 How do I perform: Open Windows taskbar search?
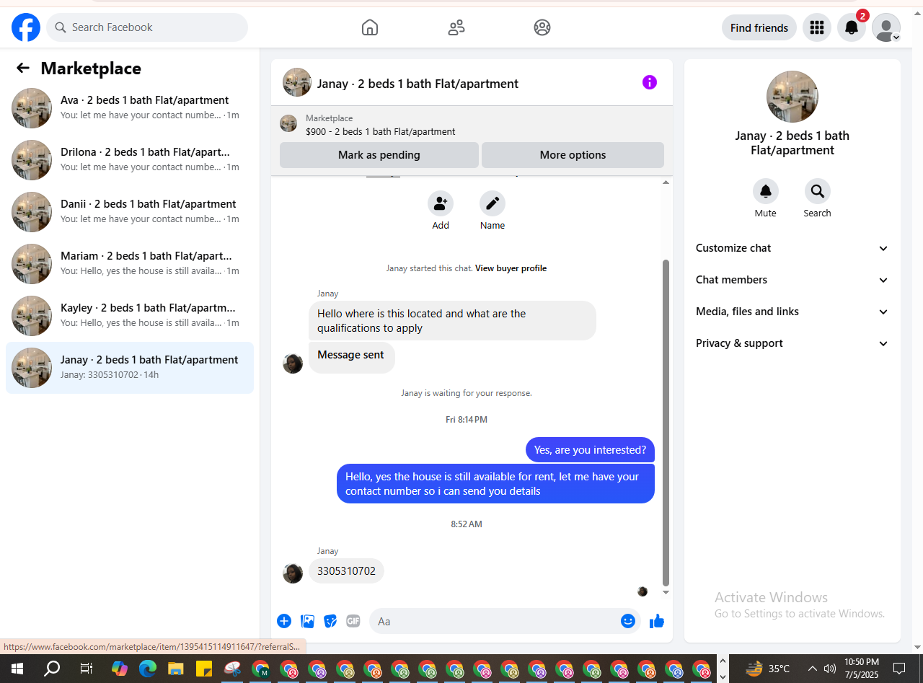(51, 669)
